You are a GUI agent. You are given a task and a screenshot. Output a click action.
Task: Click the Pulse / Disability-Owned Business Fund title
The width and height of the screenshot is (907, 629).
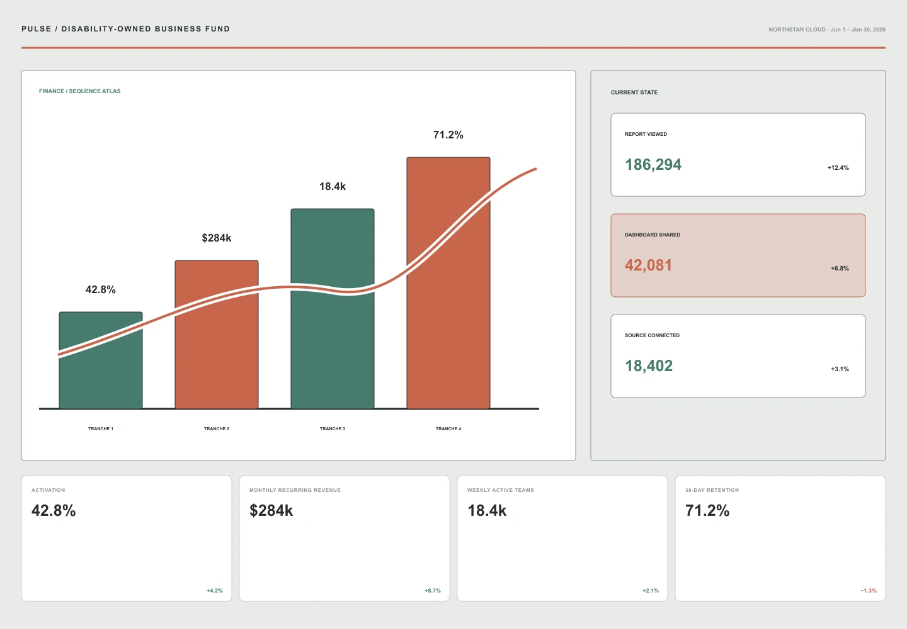126,29
